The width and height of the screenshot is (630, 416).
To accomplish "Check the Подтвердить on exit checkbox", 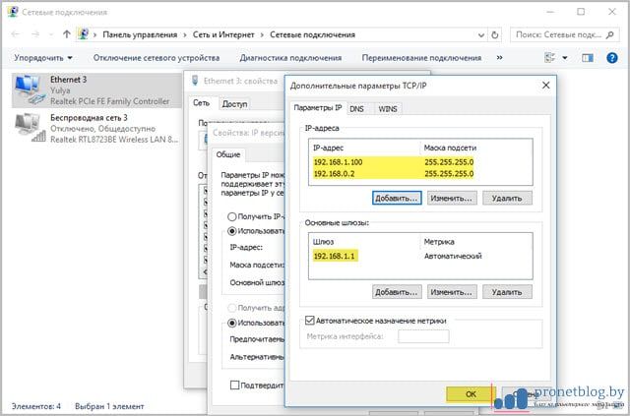I will coord(234,386).
